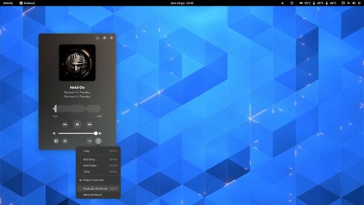Click the high-volume speaker icon
Viewport: 364px width, 205px height.
[x=100, y=133]
